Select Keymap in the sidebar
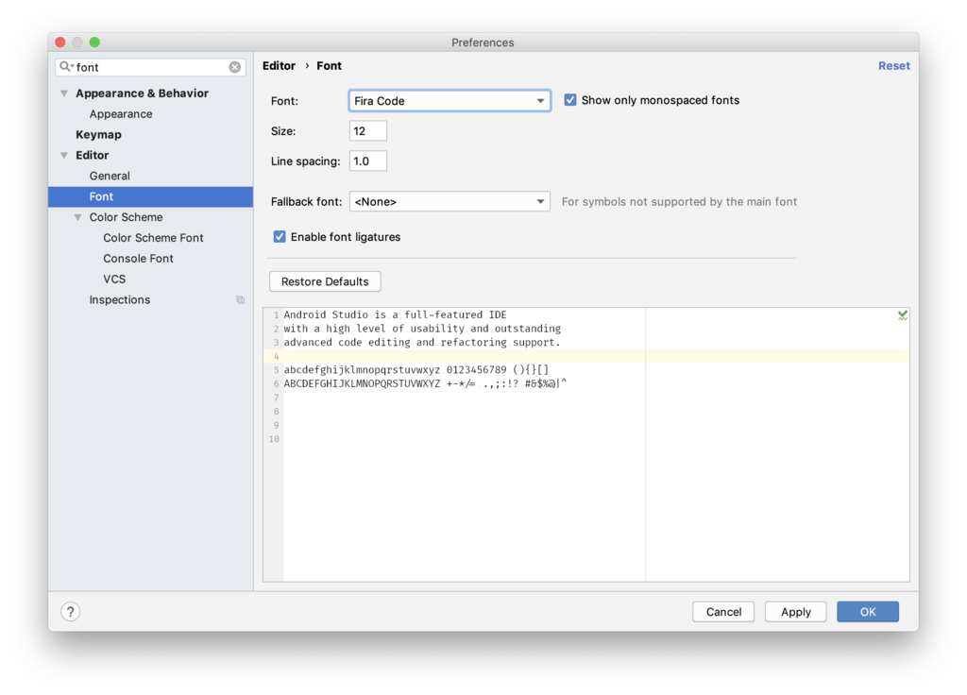The width and height of the screenshot is (967, 695). [x=98, y=134]
